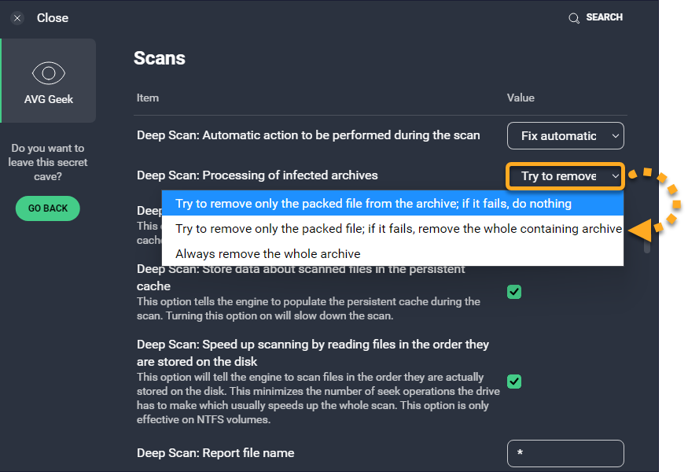Click the Value column header
This screenshot has height=472, width=688.
click(x=521, y=98)
